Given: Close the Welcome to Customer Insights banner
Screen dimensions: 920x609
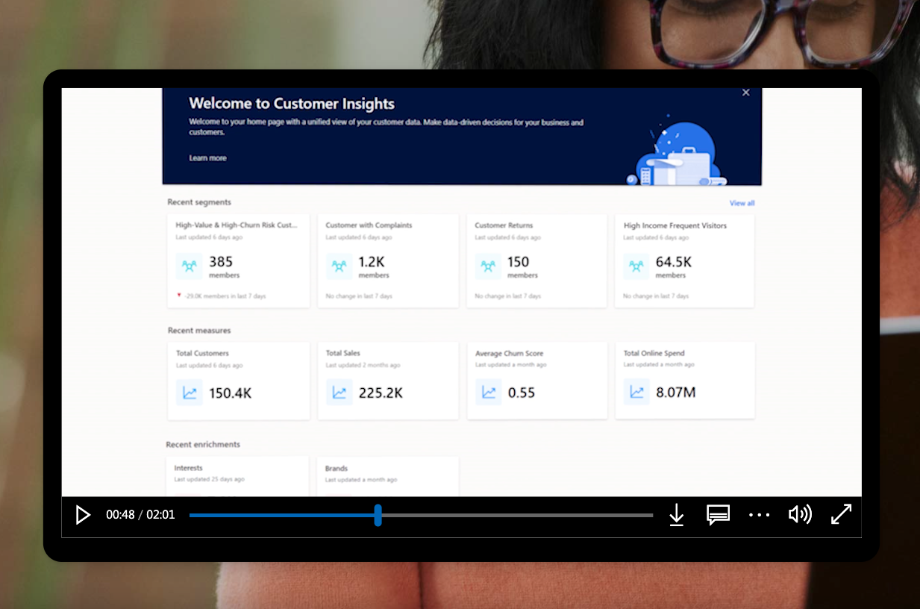Looking at the screenshot, I should (745, 93).
